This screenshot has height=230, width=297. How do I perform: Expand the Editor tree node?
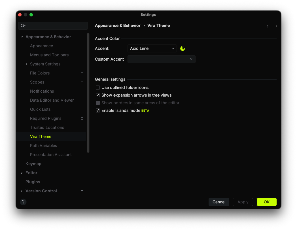pos(22,173)
